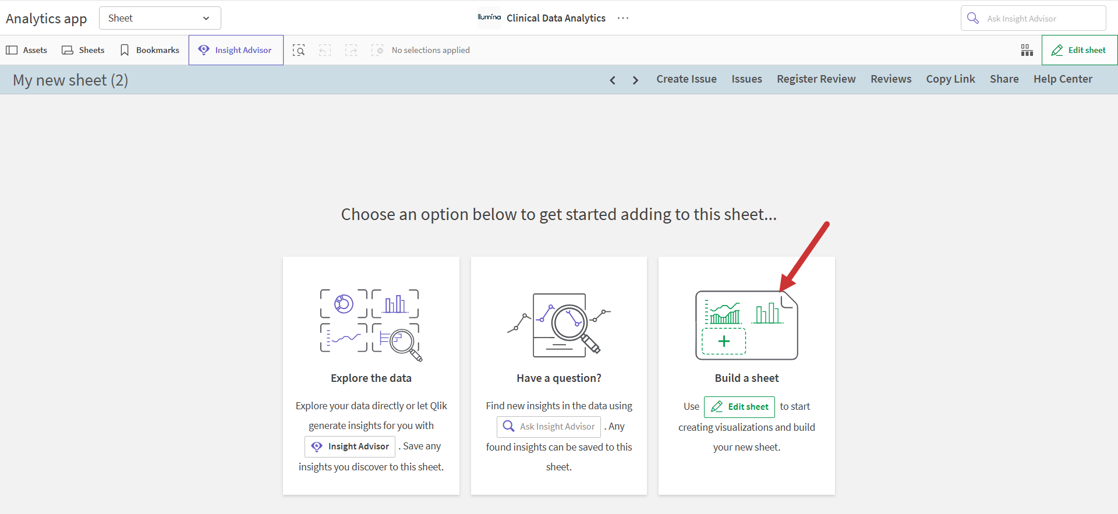Go to the next sheet

click(x=635, y=80)
